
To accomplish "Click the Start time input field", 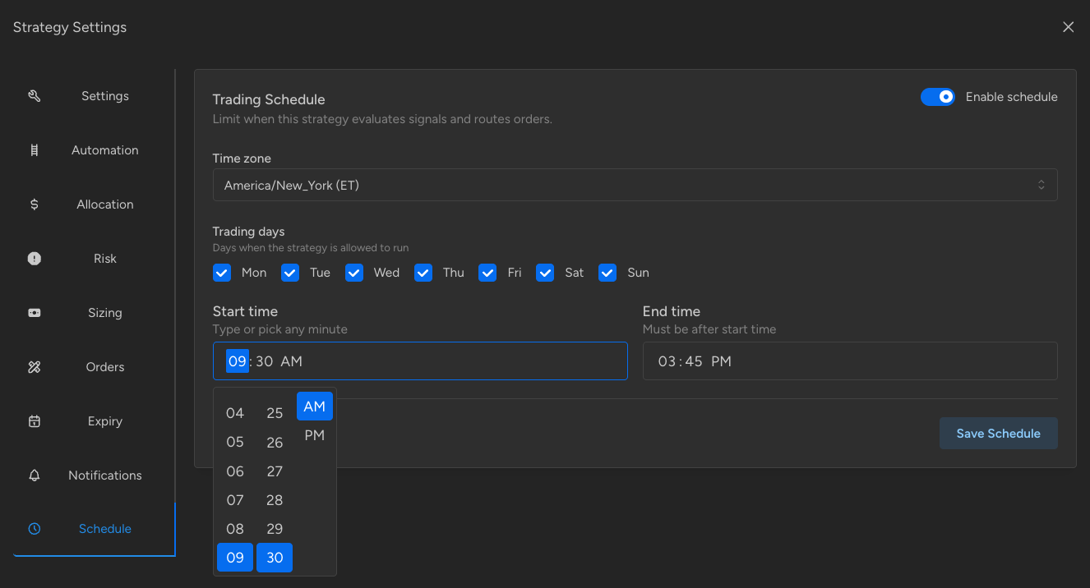I will [x=420, y=361].
